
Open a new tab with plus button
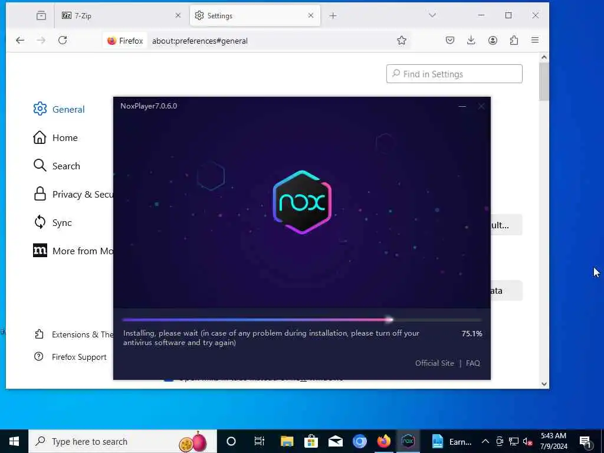333,15
